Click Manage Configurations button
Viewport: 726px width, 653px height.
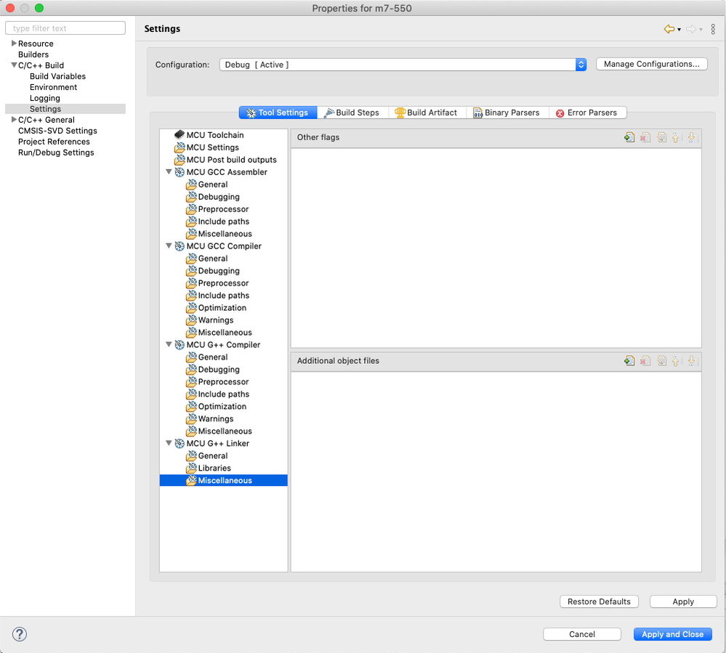pyautogui.click(x=651, y=64)
